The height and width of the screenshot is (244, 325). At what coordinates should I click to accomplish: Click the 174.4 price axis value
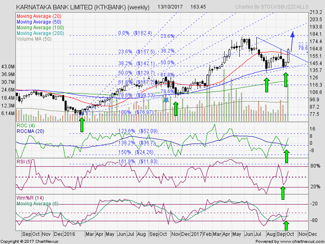[316, 41]
